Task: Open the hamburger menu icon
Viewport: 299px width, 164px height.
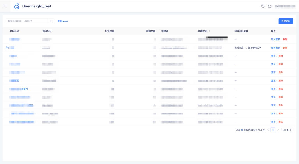Action: (5, 6)
